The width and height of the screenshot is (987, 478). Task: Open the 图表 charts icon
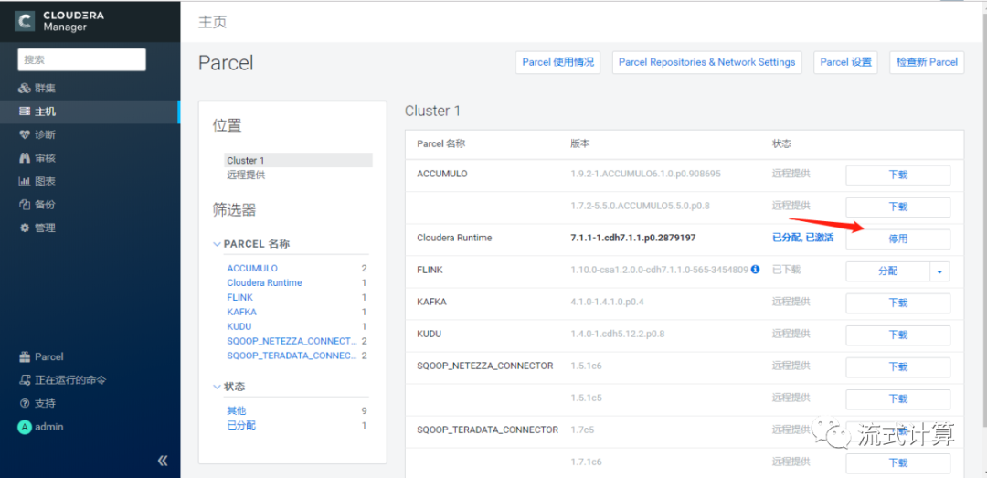tap(25, 181)
